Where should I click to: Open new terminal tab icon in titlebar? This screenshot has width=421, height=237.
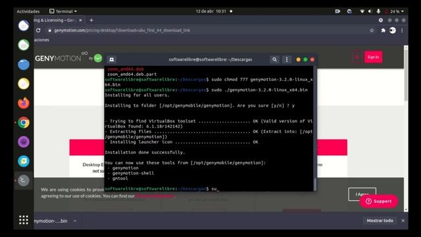(x=111, y=59)
